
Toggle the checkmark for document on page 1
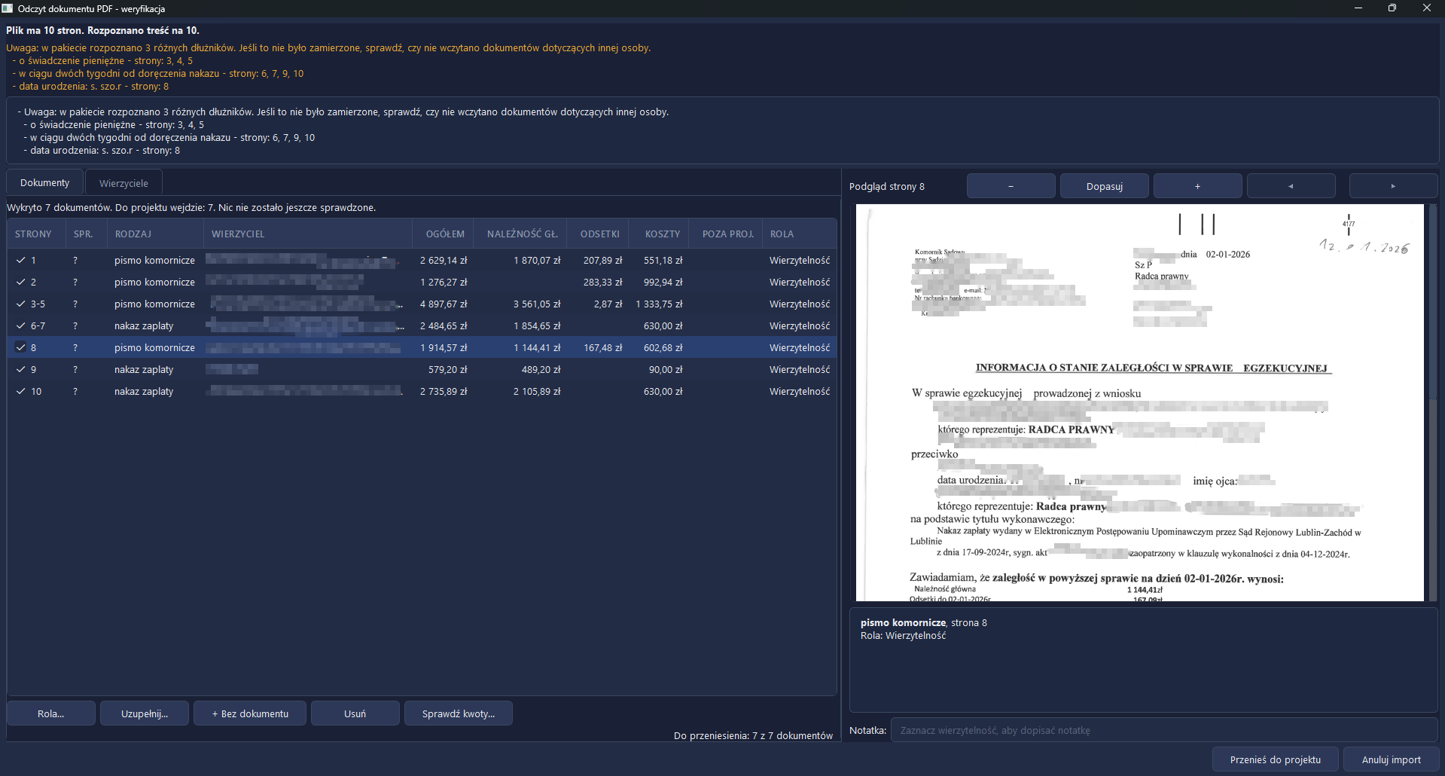(x=21, y=260)
